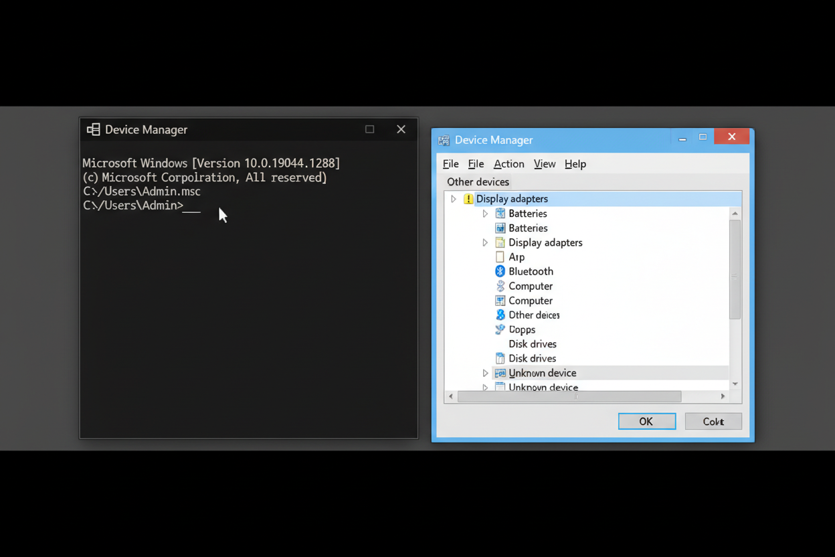Click the horizontal scrollbar's right arrow
835x557 pixels.
pyautogui.click(x=723, y=396)
